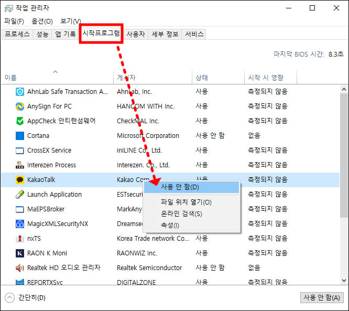The image size is (349, 311).
Task: Click the Realtek HD speaker icon
Action: pos(20,268)
